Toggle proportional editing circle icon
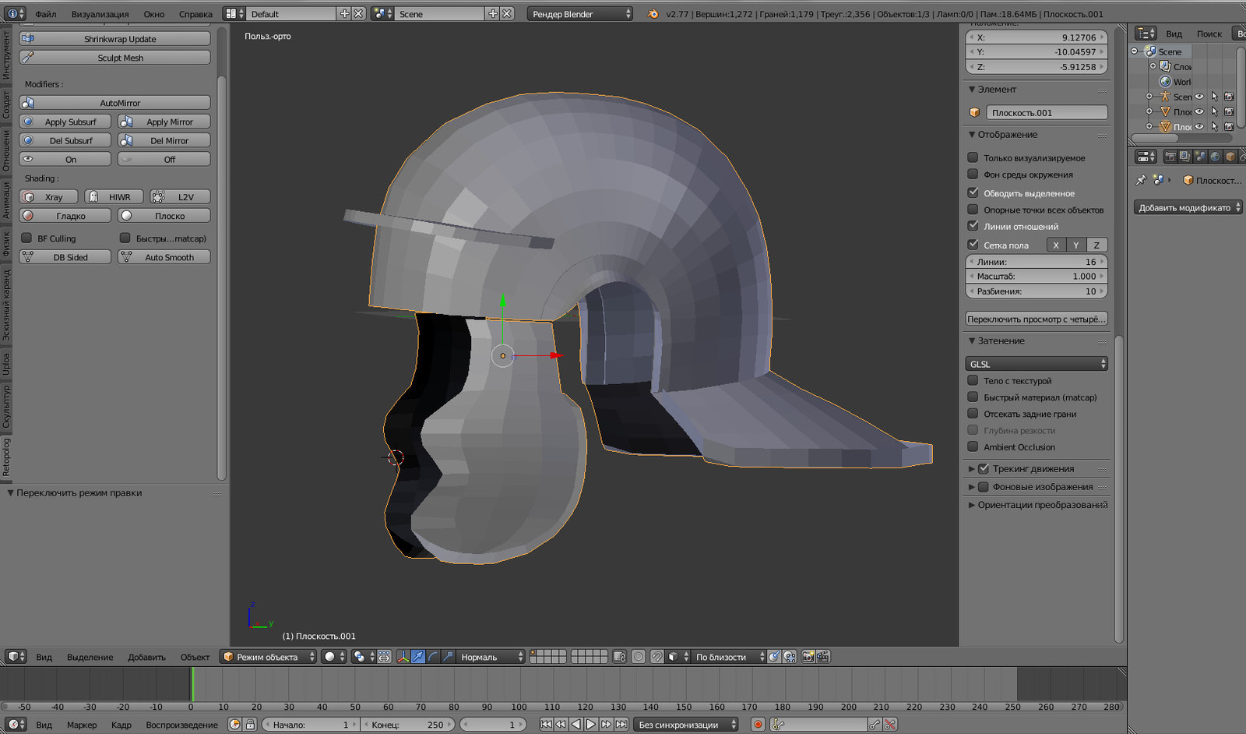 point(639,657)
